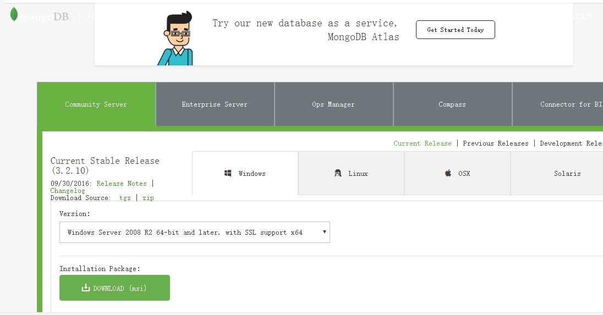Click the Get Started Today button

pyautogui.click(x=456, y=30)
